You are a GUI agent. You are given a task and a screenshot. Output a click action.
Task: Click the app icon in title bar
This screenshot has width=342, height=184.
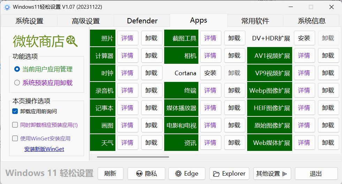7,7
